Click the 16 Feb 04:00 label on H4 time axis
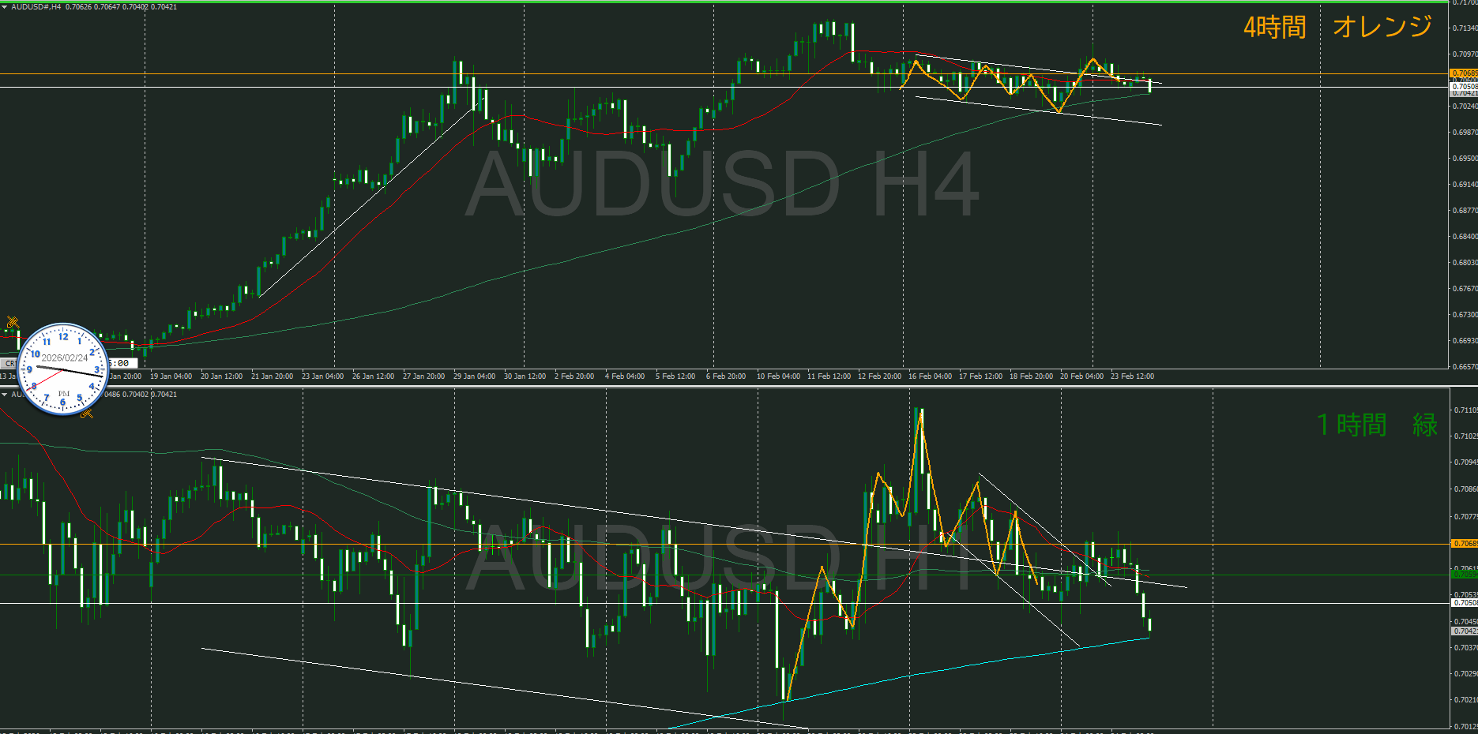Screen dimensions: 1478x734 (930, 376)
